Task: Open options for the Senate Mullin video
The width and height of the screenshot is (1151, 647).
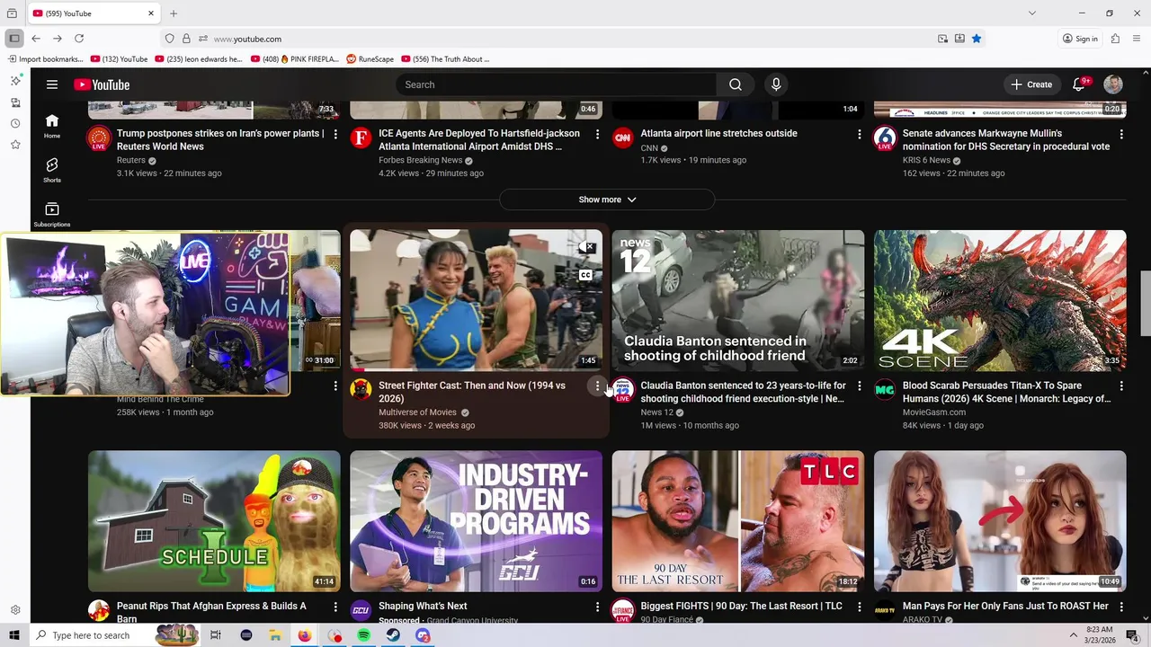Action: (1121, 134)
